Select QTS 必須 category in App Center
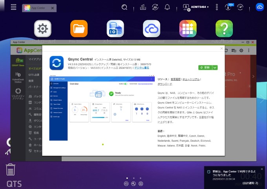Image resolution: width=267 pixels, height=189 pixels. tap(34, 75)
